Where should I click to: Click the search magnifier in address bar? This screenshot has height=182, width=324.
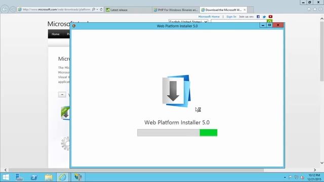(93, 10)
